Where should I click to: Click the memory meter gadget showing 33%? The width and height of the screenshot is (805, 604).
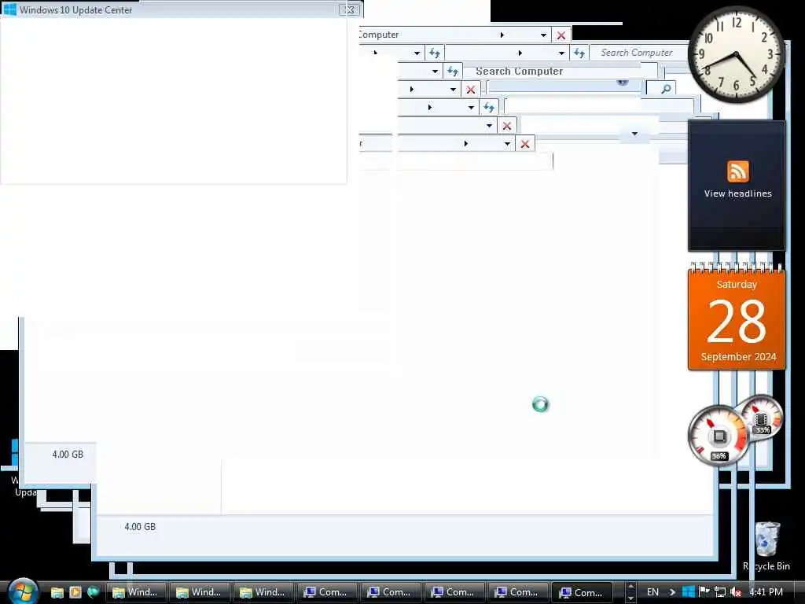click(762, 418)
